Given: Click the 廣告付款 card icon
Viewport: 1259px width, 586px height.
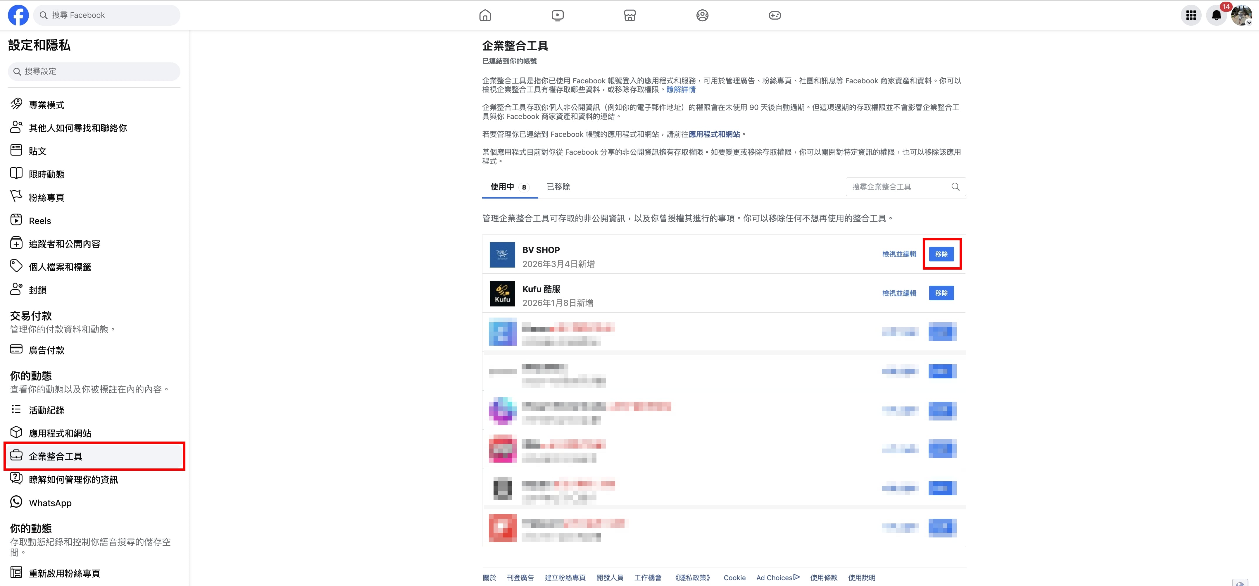Looking at the screenshot, I should (x=16, y=349).
